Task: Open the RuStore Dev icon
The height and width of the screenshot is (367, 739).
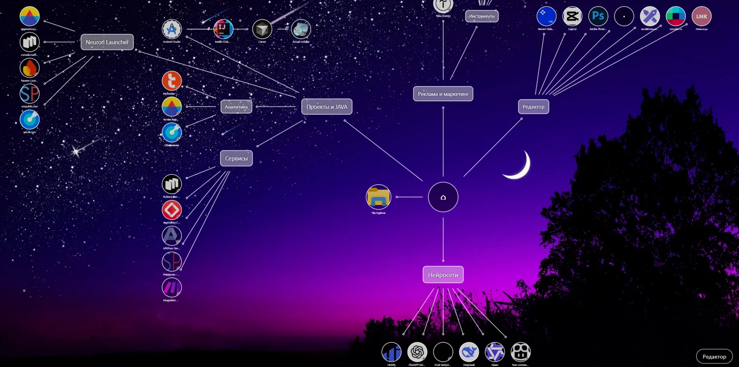Action: tap(172, 184)
